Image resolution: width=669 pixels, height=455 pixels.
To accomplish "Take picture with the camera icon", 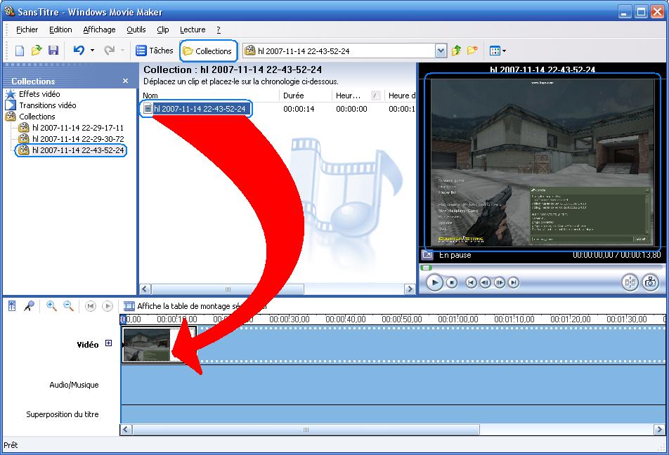I will coord(650,282).
